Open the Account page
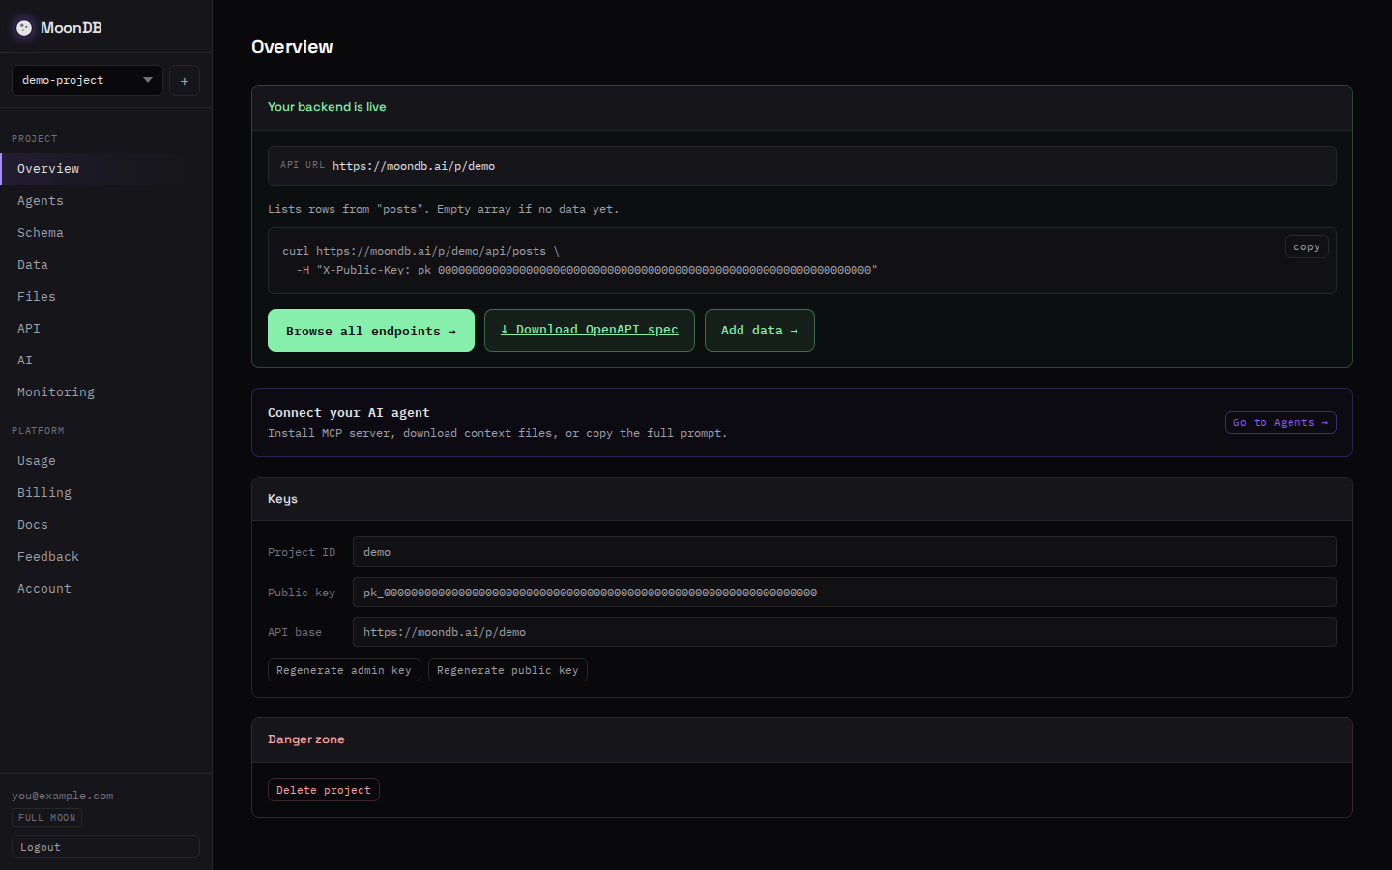 105,588
